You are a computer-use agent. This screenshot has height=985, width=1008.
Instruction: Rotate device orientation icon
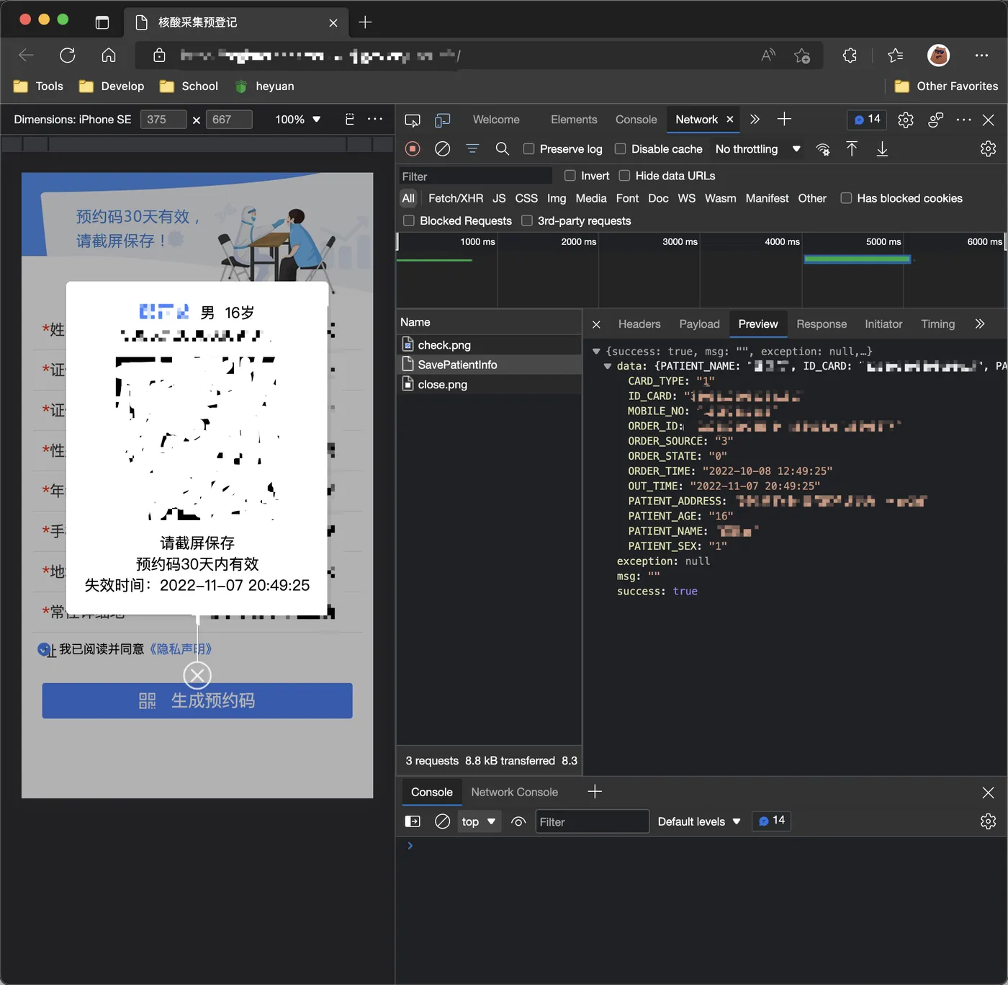click(349, 119)
